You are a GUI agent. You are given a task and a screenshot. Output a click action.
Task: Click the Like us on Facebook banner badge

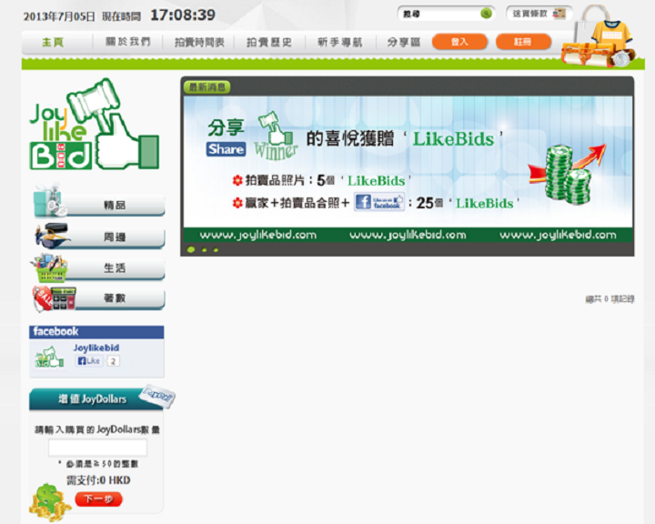379,202
